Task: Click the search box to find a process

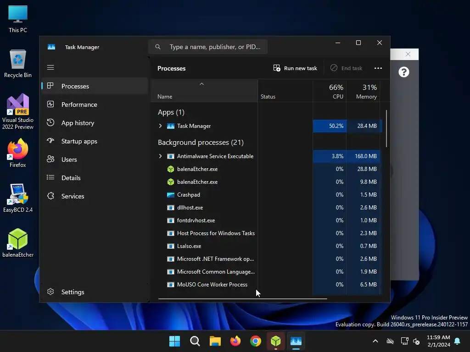Action: coord(208,47)
